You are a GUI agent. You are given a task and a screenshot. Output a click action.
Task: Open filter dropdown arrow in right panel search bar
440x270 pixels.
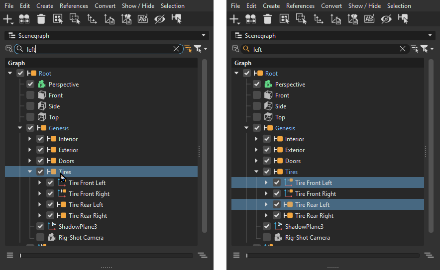tap(432, 49)
